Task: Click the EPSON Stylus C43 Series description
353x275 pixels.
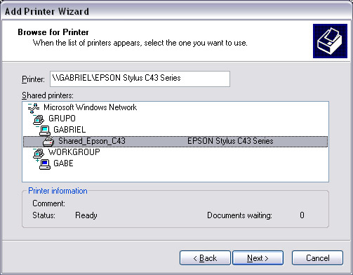Action: point(230,141)
